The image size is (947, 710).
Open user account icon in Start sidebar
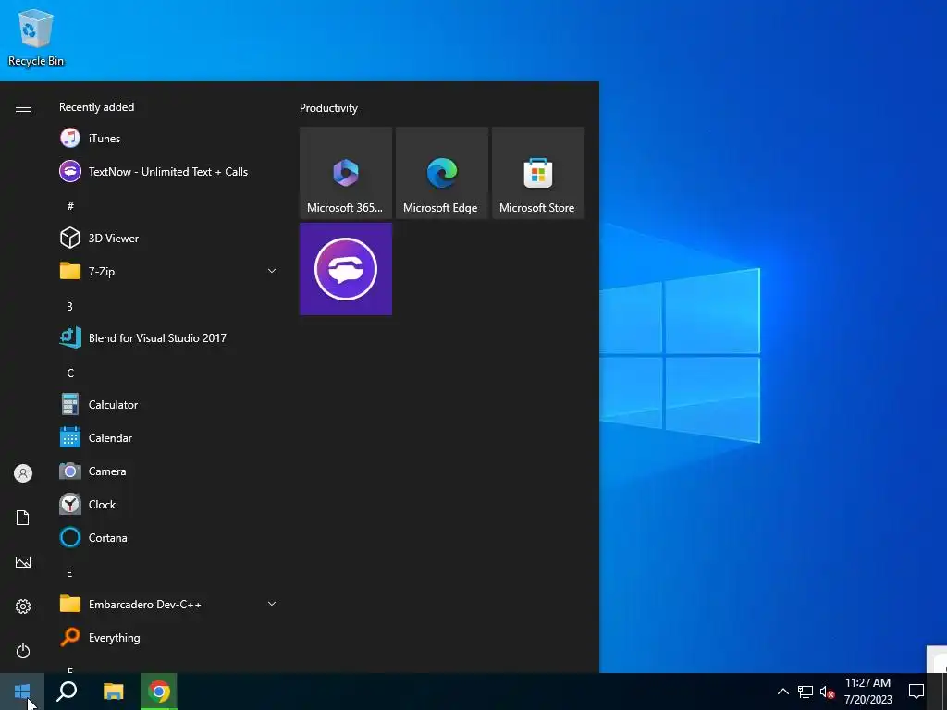pos(23,473)
